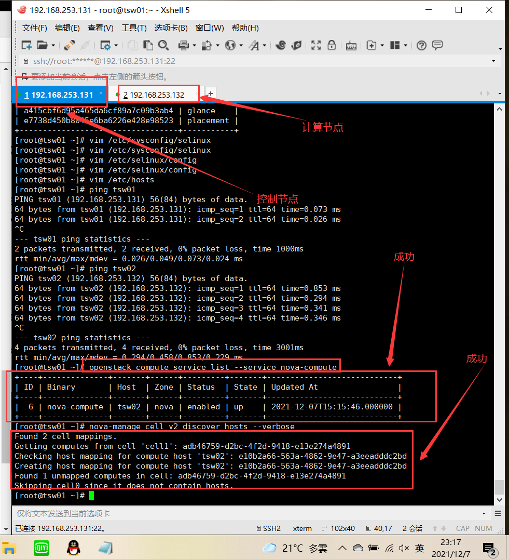Click the toolbar overflow arrow

500,49
